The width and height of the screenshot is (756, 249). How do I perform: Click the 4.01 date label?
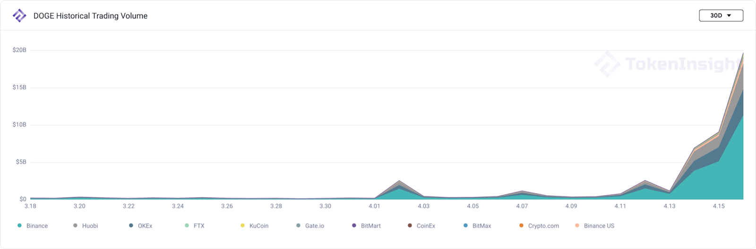[374, 206]
